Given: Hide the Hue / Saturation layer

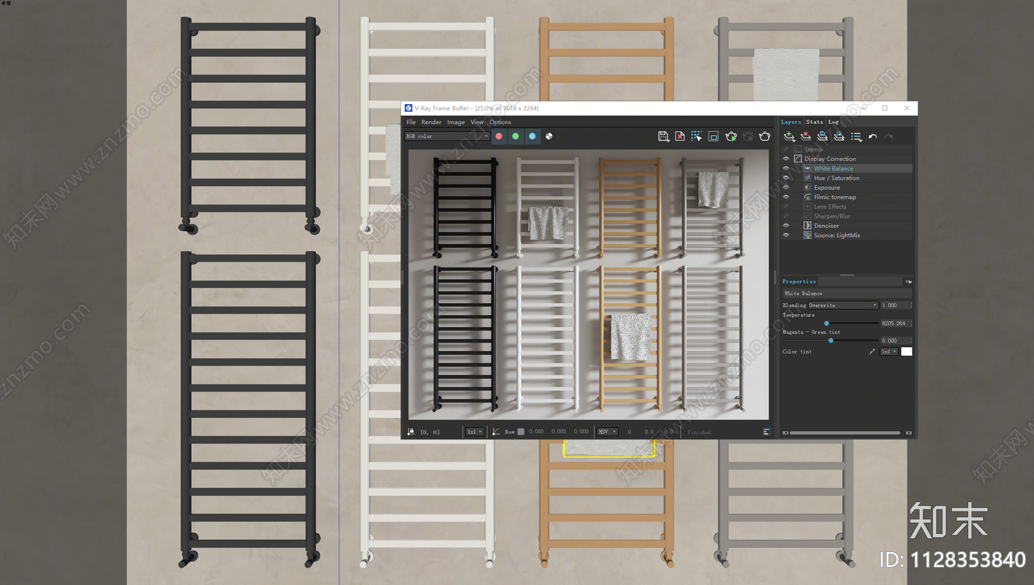Looking at the screenshot, I should click(786, 178).
